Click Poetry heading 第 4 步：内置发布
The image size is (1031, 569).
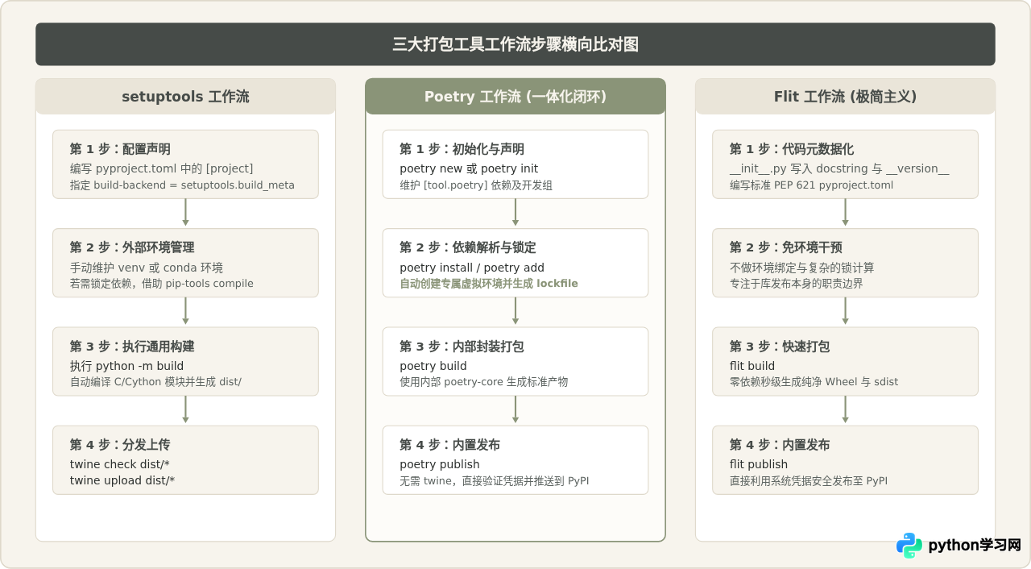point(449,445)
